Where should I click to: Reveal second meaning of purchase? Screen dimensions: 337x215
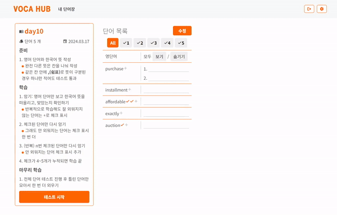168,78
